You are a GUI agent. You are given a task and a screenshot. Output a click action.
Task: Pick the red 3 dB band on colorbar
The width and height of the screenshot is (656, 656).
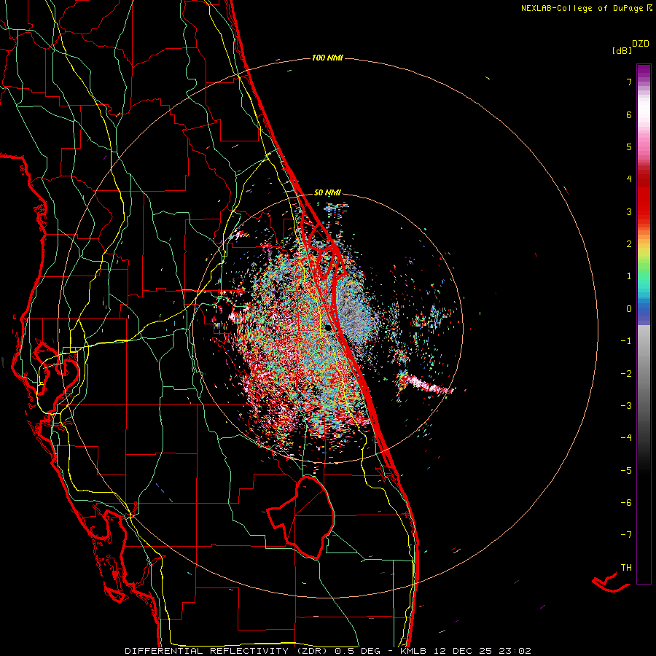click(x=644, y=211)
